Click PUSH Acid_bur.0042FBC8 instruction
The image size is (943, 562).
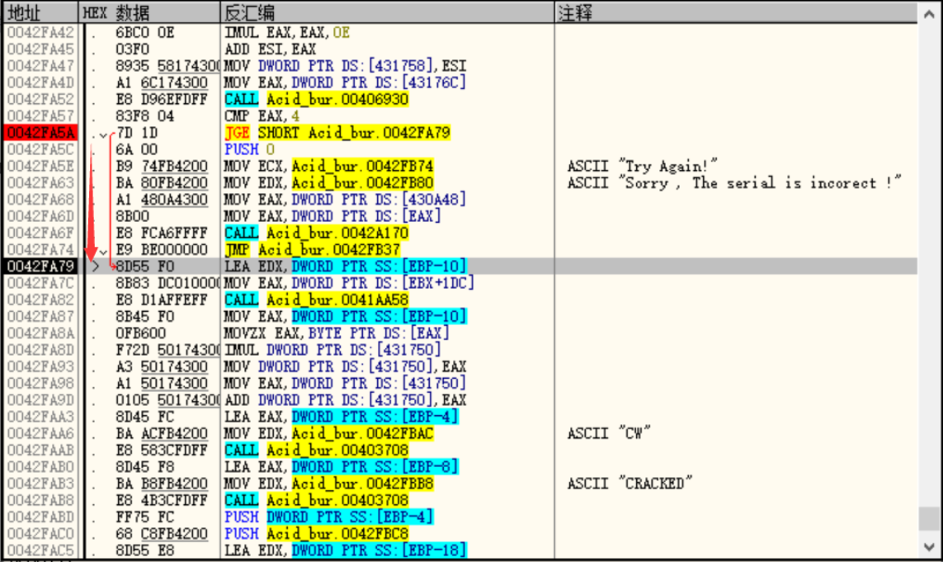(316, 534)
